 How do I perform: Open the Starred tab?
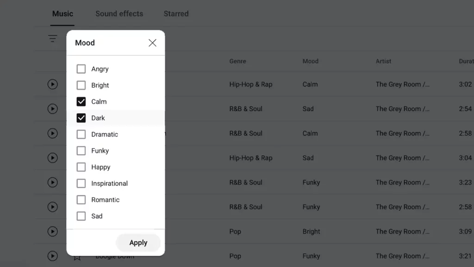(176, 13)
